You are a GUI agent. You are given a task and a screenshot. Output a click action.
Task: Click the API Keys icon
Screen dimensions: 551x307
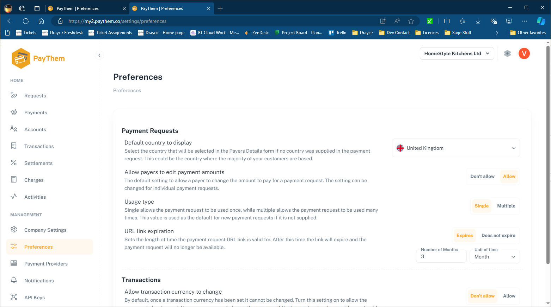pyautogui.click(x=14, y=298)
